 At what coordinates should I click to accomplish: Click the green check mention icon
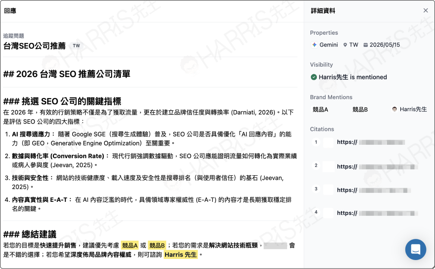[x=314, y=77]
